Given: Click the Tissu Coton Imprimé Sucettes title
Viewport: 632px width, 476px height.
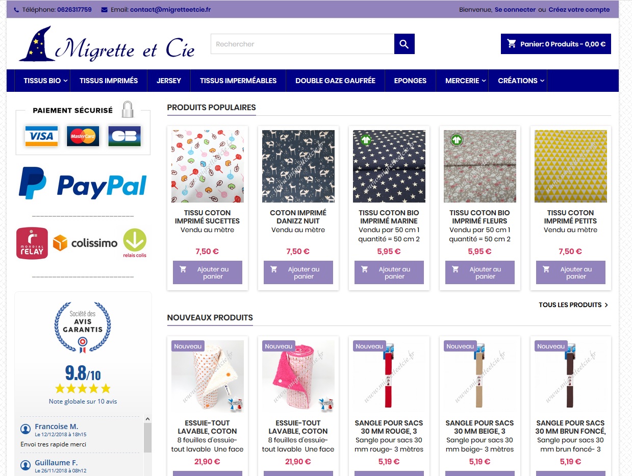Looking at the screenshot, I should [208, 217].
